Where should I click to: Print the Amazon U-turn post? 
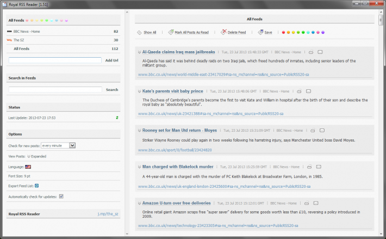307,203
